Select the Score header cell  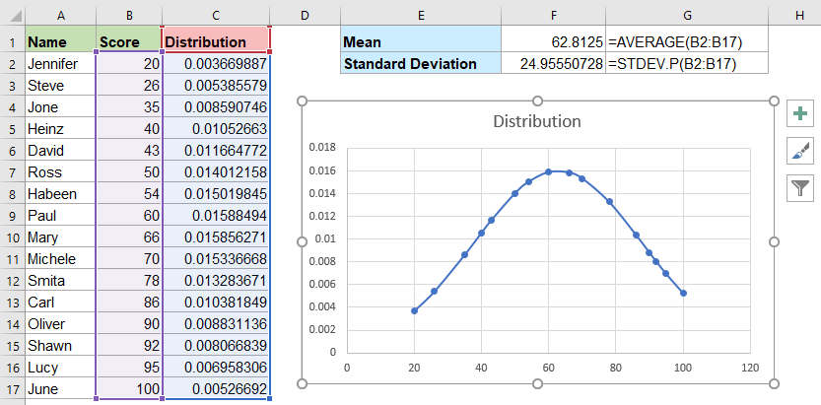[128, 42]
